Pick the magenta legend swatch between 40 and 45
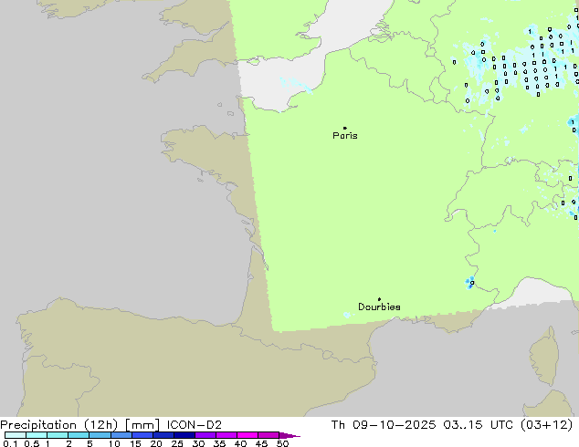The image size is (579, 447). [247, 435]
